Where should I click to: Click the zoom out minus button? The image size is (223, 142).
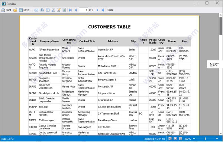click(194, 139)
